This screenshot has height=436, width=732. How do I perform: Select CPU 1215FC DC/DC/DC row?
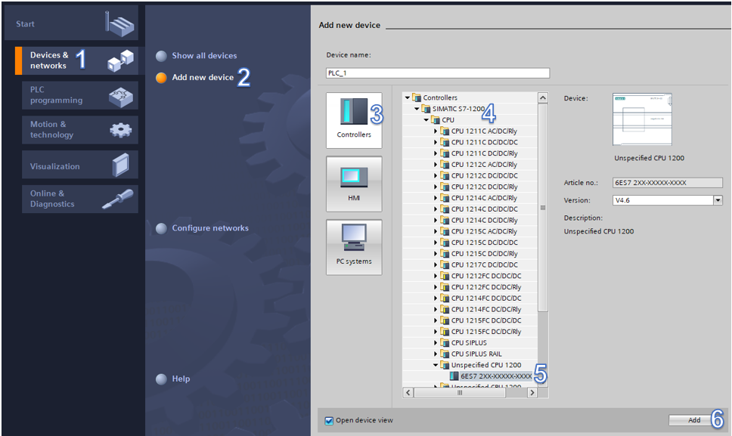click(470, 320)
